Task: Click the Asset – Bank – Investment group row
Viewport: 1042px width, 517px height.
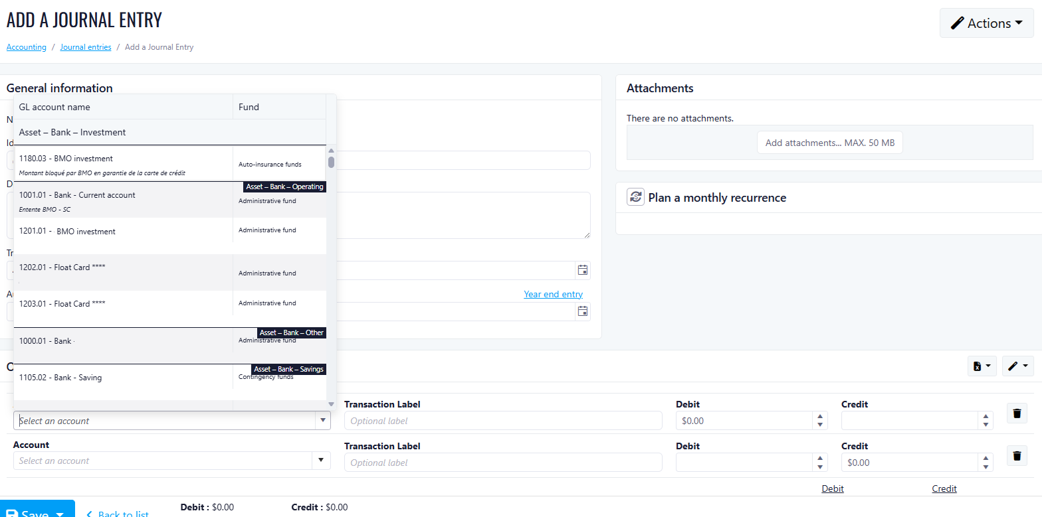Action: 169,132
